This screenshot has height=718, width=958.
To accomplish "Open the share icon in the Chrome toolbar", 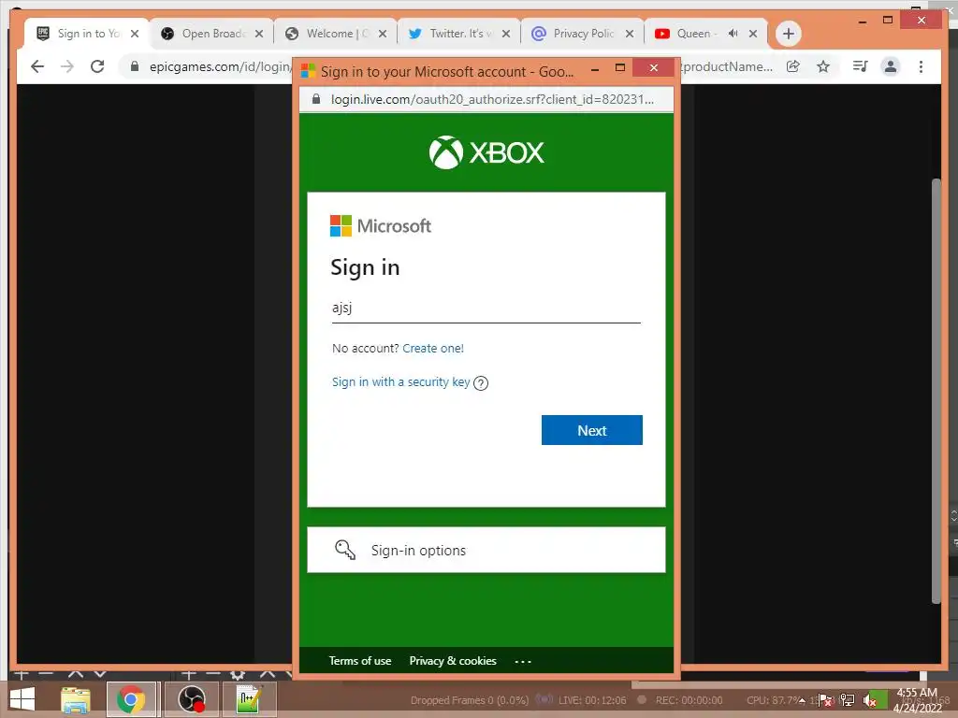I will (793, 66).
